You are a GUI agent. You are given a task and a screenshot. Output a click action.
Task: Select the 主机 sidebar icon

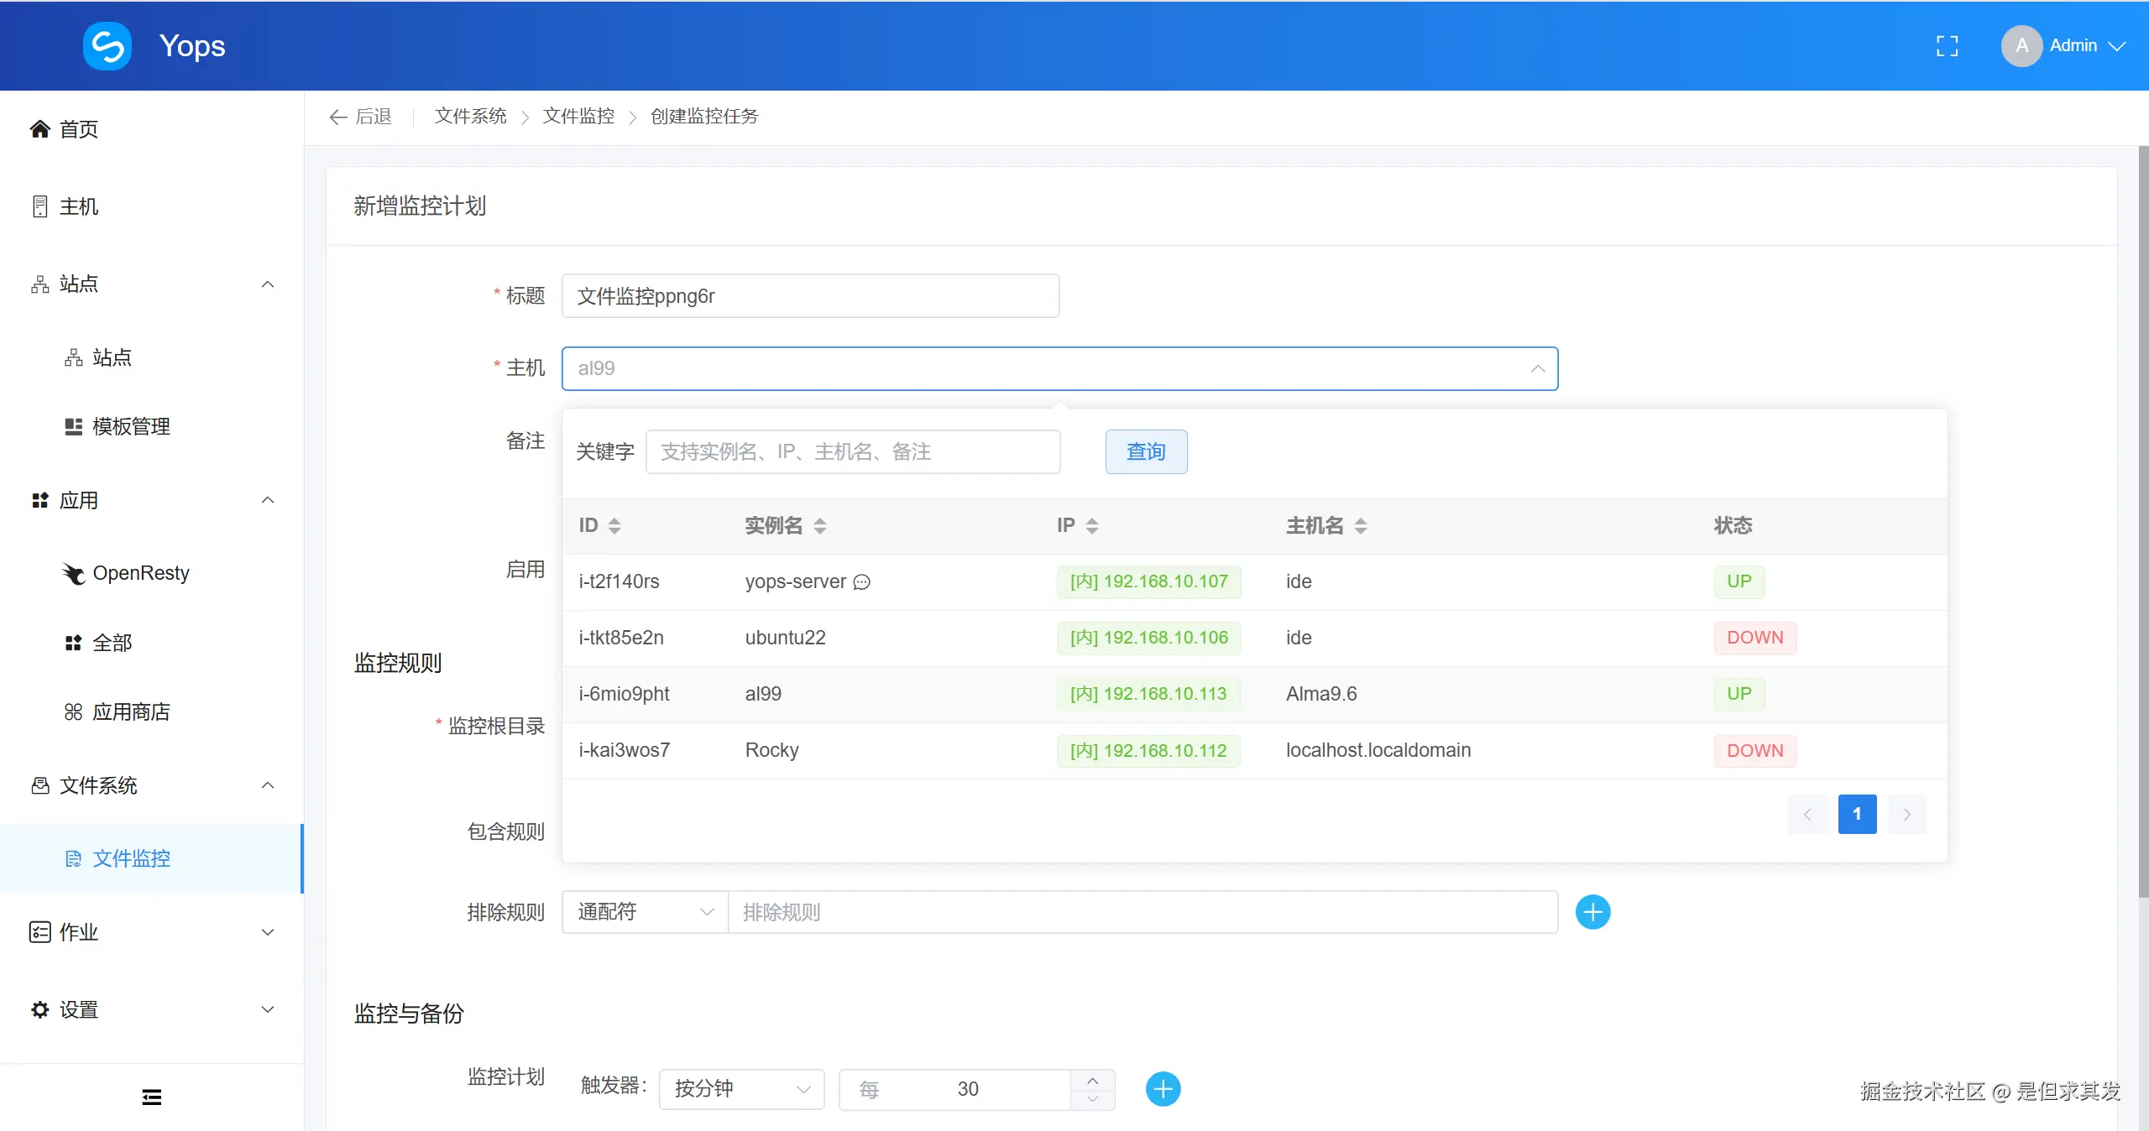pos(39,206)
